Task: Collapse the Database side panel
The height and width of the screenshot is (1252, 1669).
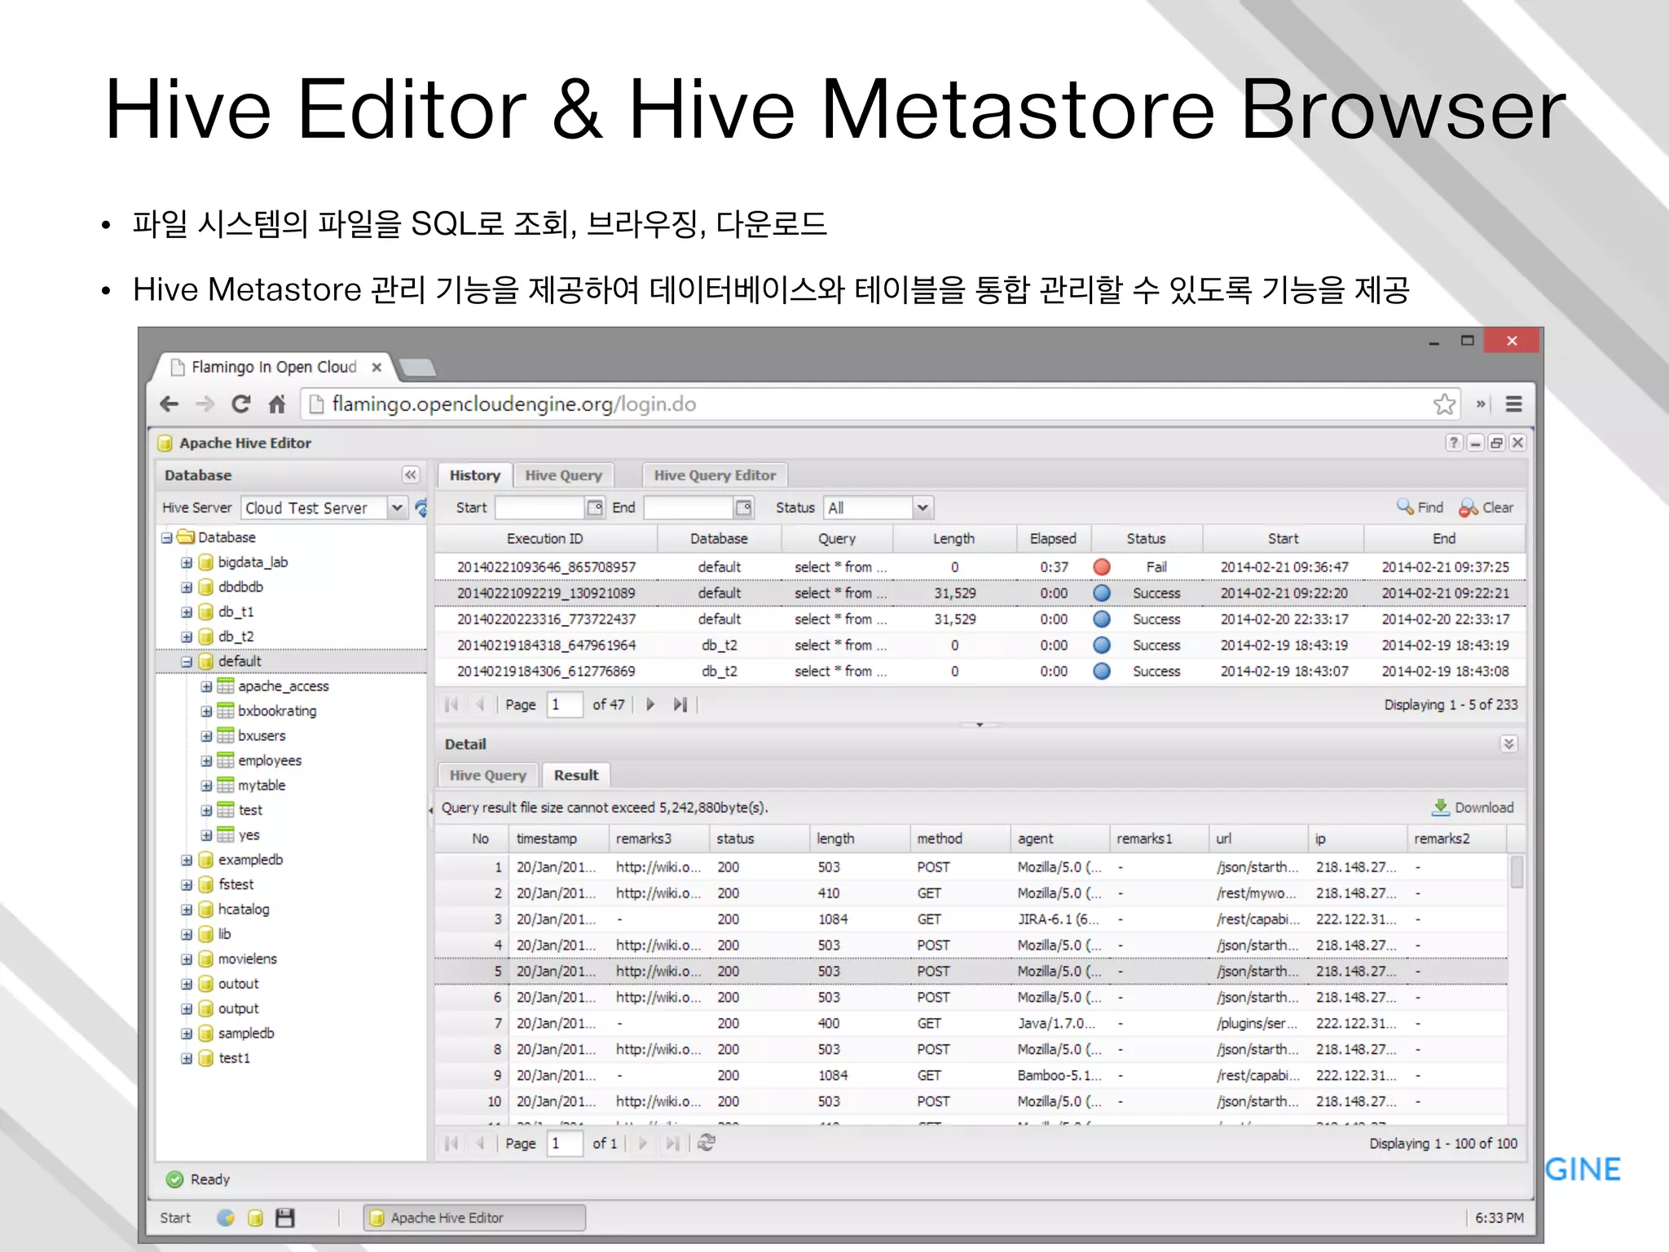Action: coord(411,474)
